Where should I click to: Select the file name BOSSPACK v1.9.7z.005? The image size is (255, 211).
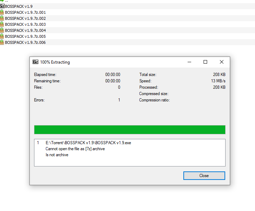pyautogui.click(x=26, y=36)
